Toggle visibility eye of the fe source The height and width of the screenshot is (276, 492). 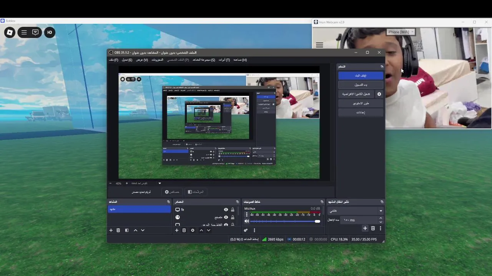point(226,210)
